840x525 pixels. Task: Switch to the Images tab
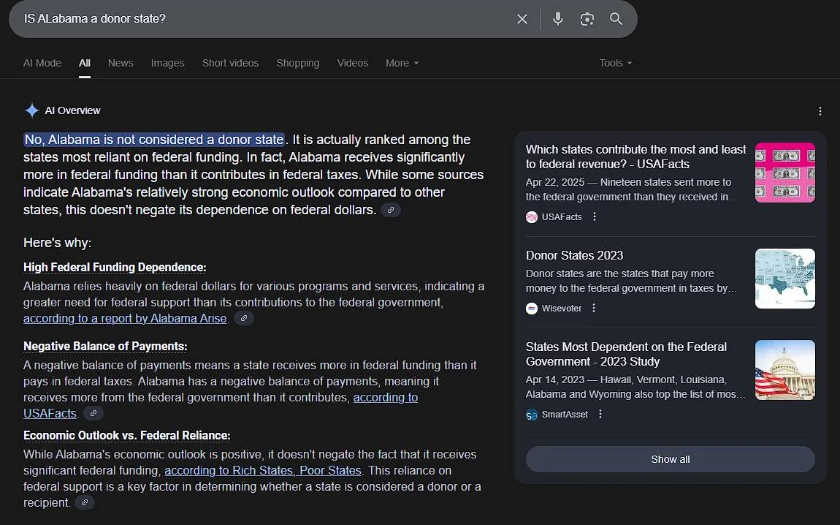pyautogui.click(x=168, y=63)
